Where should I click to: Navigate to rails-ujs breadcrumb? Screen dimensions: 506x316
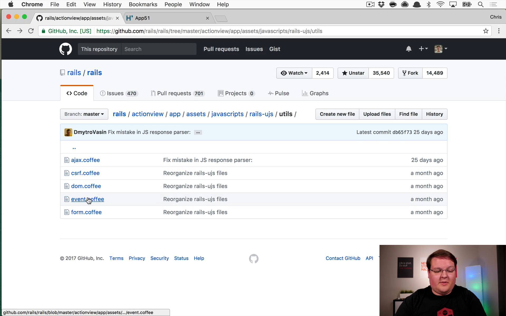pyautogui.click(x=261, y=114)
